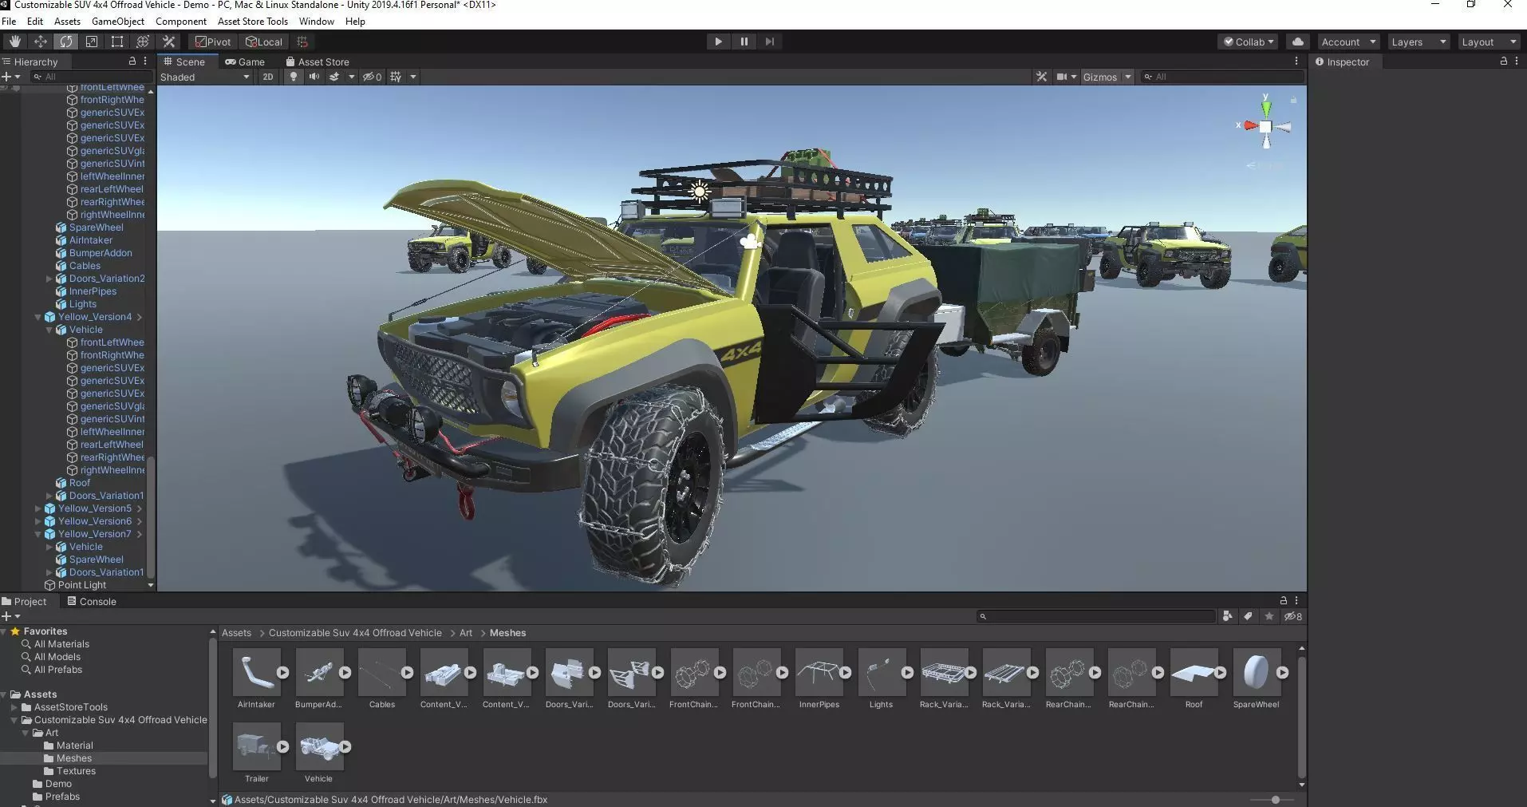Click the Play button

[718, 42]
